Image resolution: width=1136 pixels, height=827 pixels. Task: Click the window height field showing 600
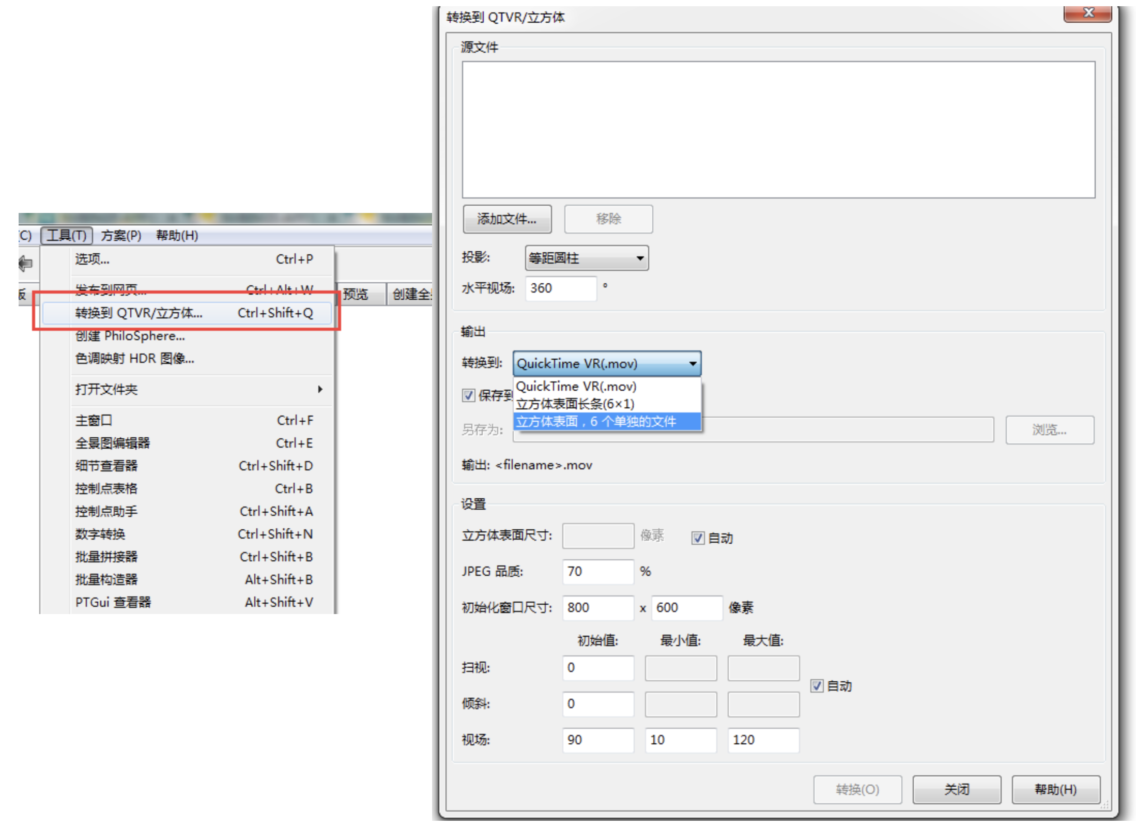(687, 607)
